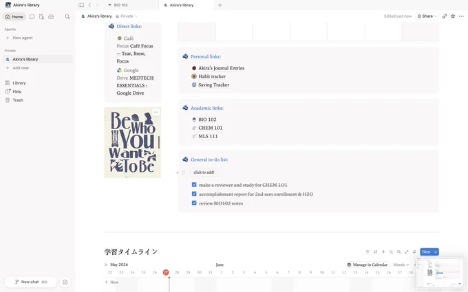Click the plus handle beside click to add

(178, 172)
